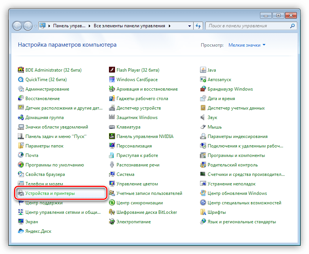Expand arrow after Все элементы панели управления

(x=170, y=26)
